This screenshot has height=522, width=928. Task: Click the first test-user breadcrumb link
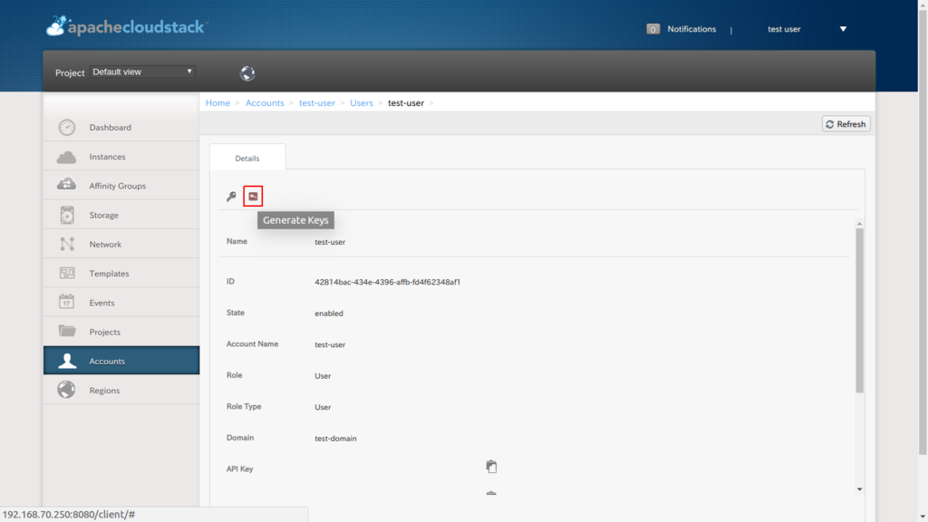(316, 103)
